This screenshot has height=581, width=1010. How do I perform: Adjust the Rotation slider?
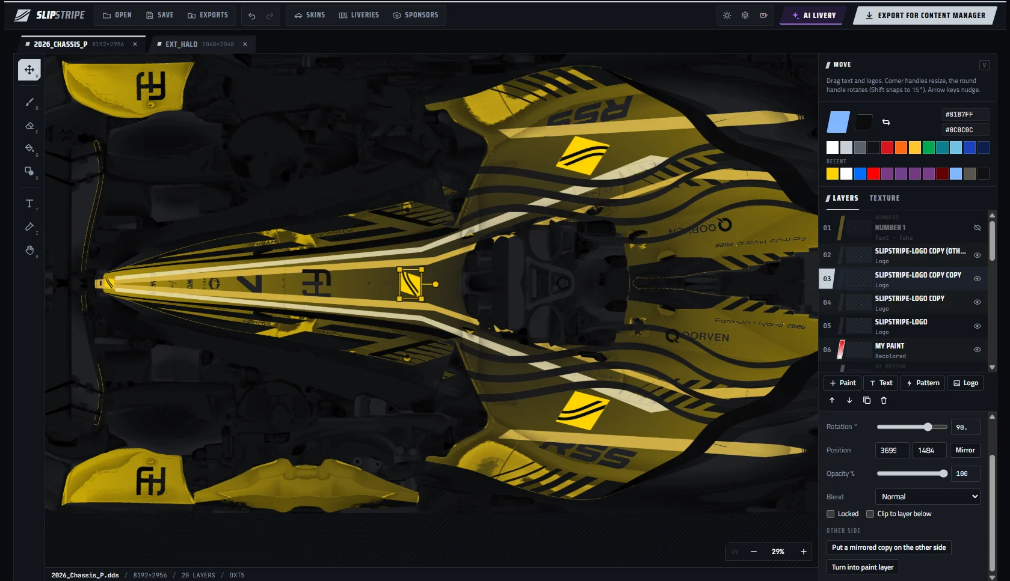click(x=912, y=427)
